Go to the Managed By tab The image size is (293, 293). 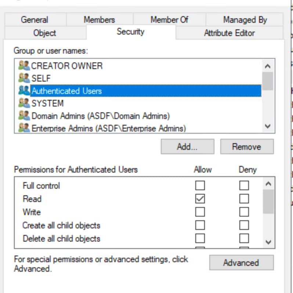coord(245,19)
